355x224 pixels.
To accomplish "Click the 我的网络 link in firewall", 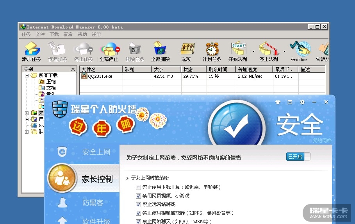I will click(322, 141).
